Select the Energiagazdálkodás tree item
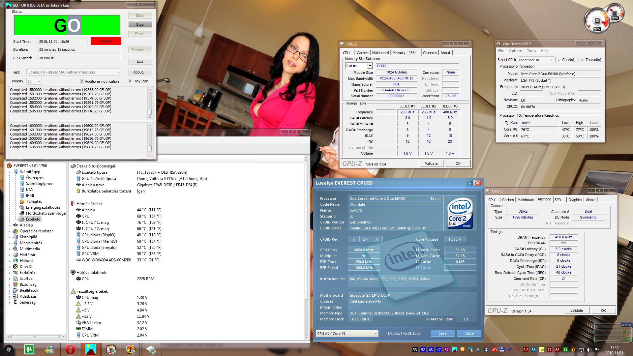This screenshot has width=633, height=356. click(x=43, y=207)
